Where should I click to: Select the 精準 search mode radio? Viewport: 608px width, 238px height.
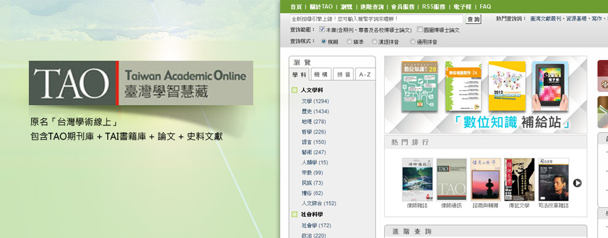coord(349,41)
